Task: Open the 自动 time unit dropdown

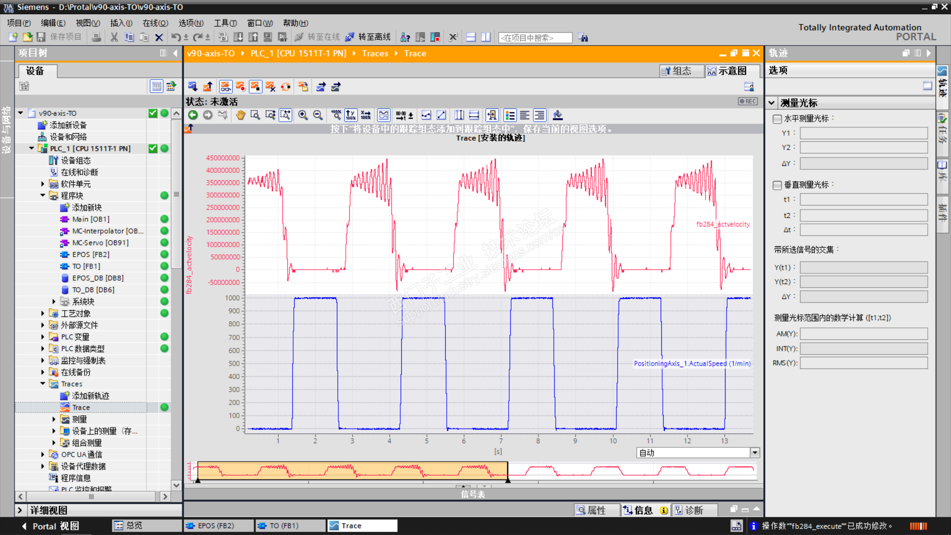Action: (x=754, y=453)
